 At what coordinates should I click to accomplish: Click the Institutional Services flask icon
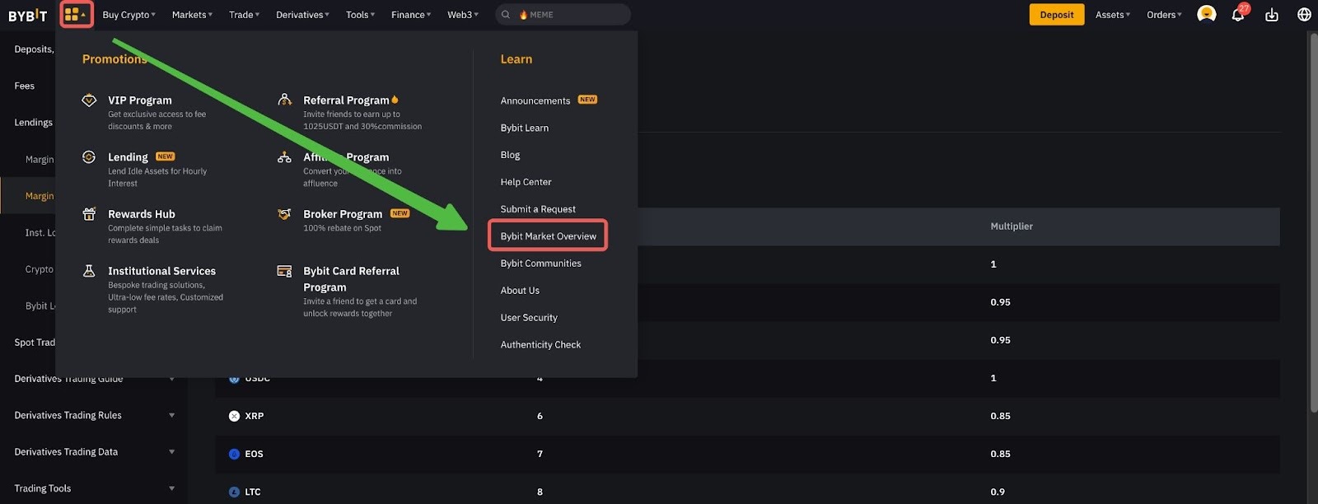[x=89, y=271]
